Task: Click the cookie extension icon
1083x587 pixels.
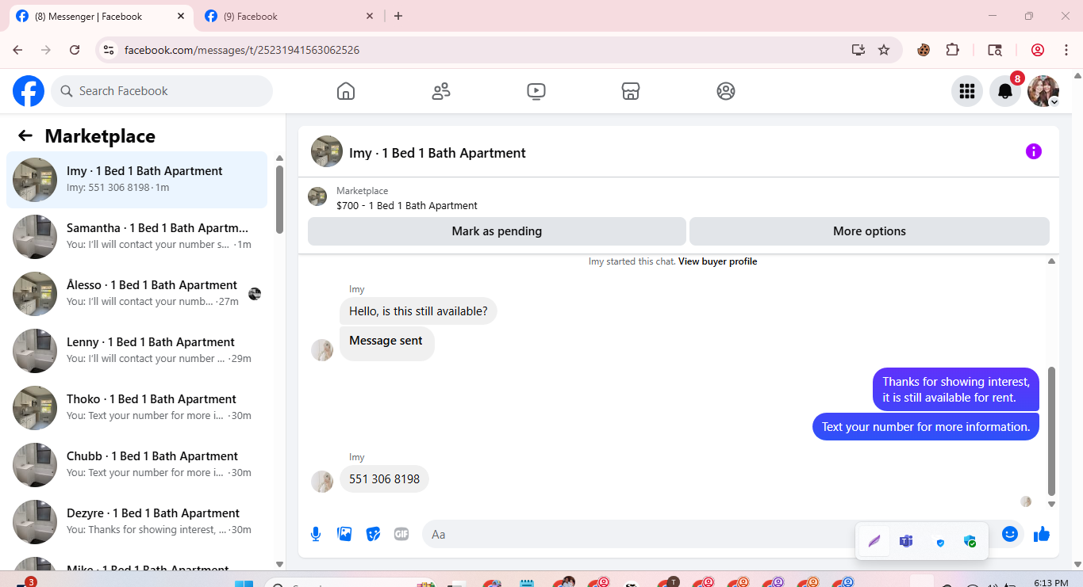Action: (924, 50)
